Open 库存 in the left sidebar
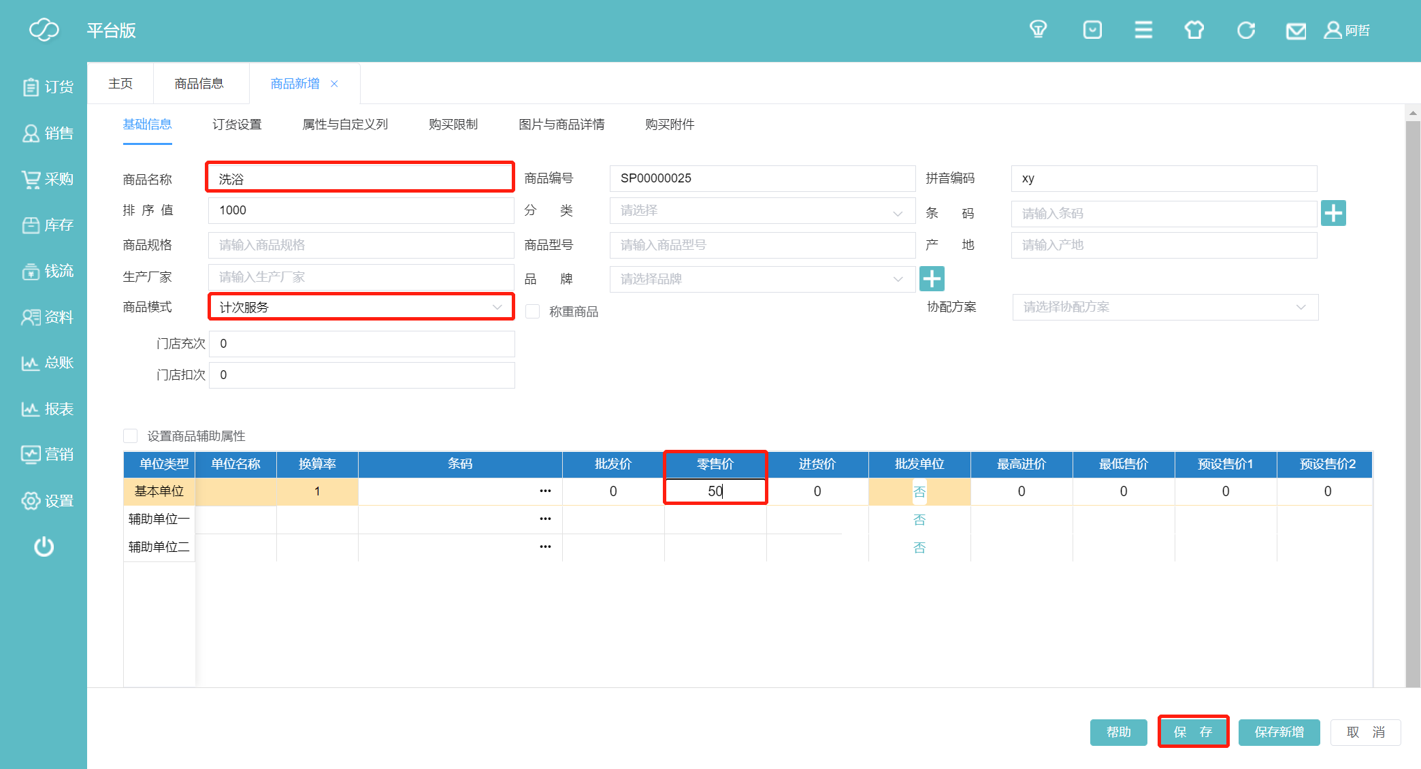Screen dimensions: 1421x769 (48, 225)
